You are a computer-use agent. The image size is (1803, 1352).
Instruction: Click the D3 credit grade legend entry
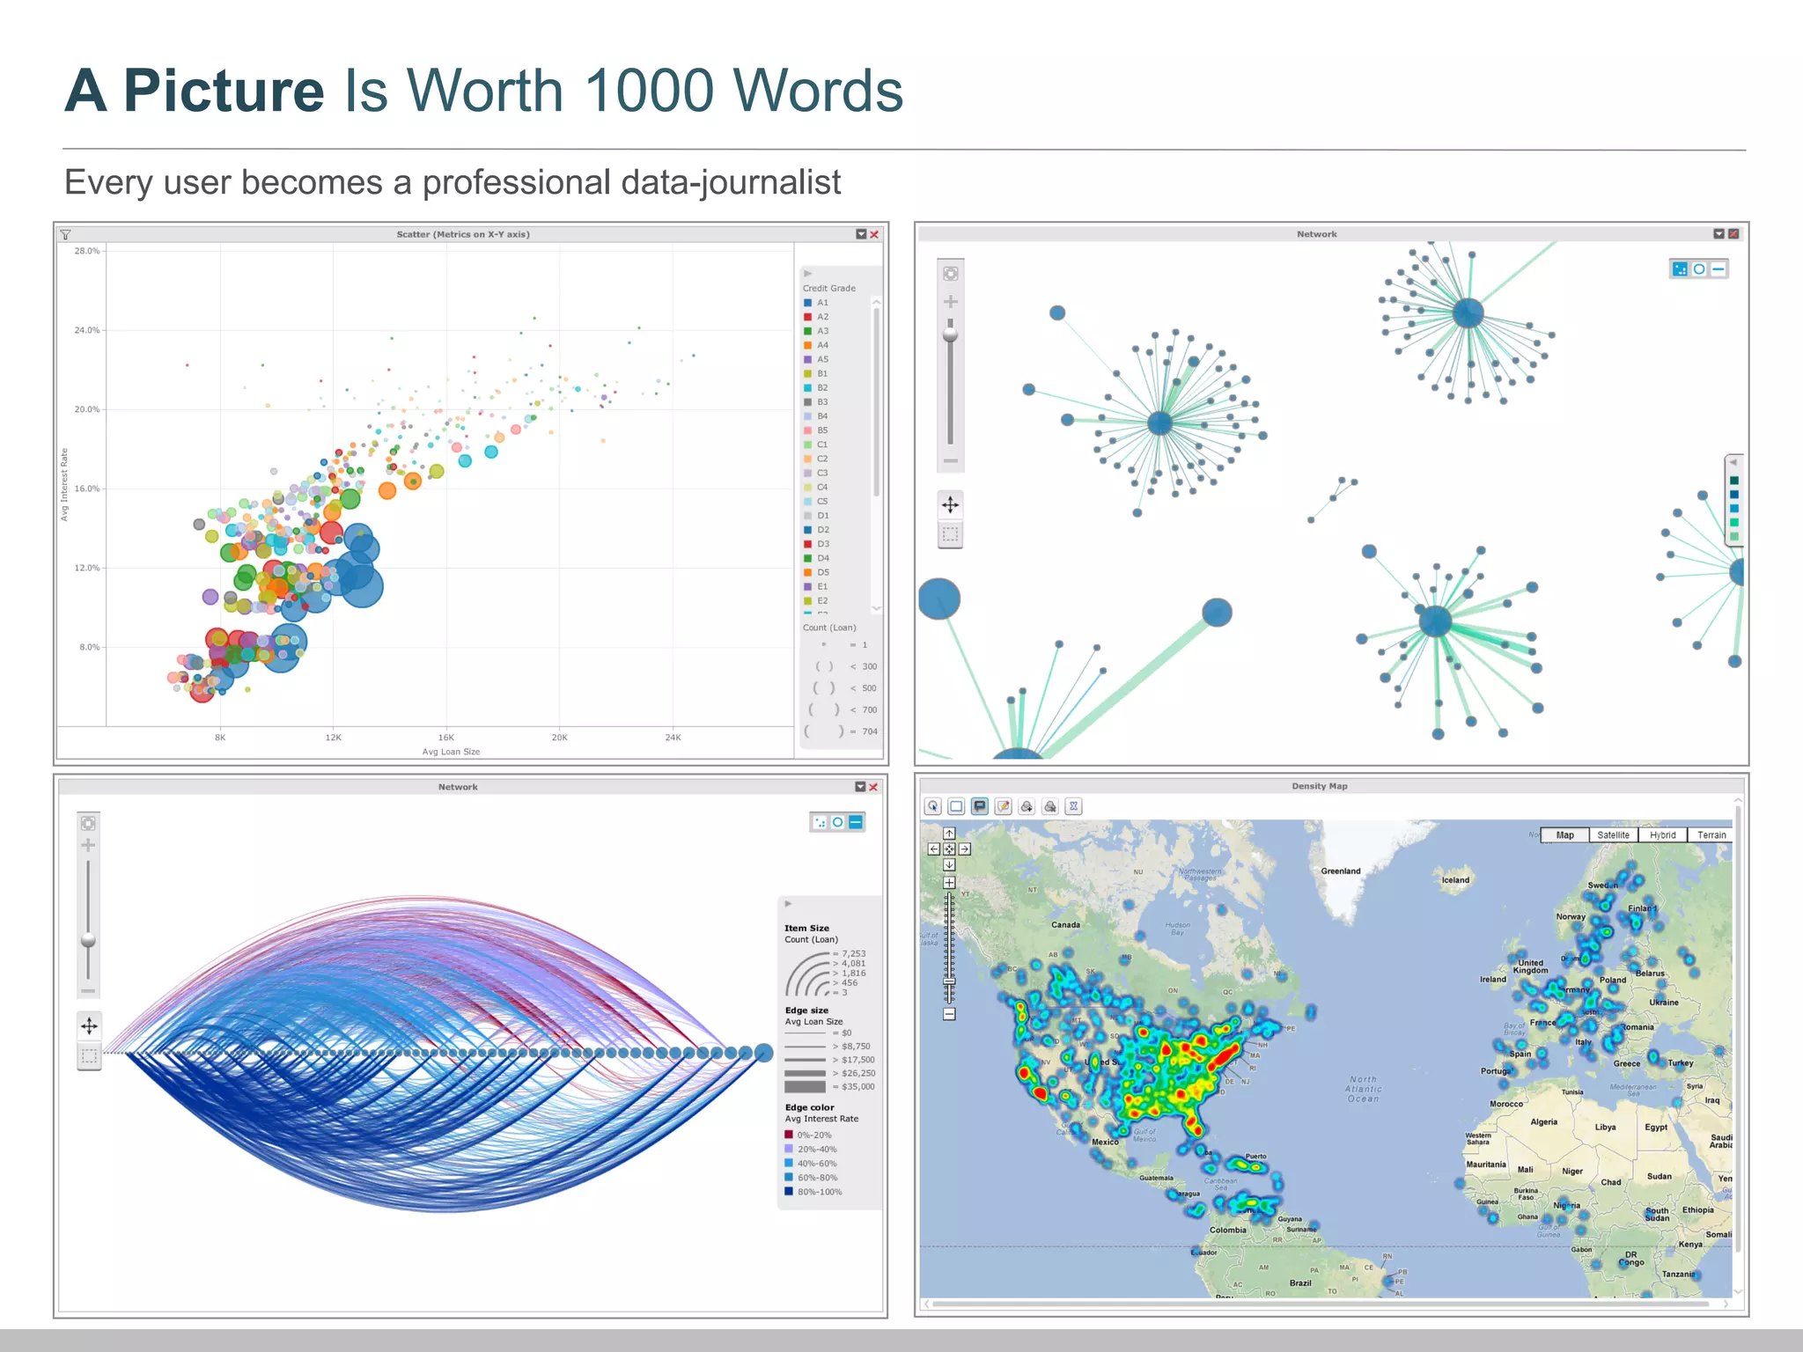[816, 544]
